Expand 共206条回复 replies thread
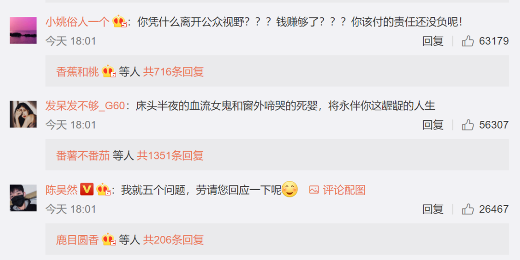Image resolution: width=520 pixels, height=260 pixels. (173, 239)
